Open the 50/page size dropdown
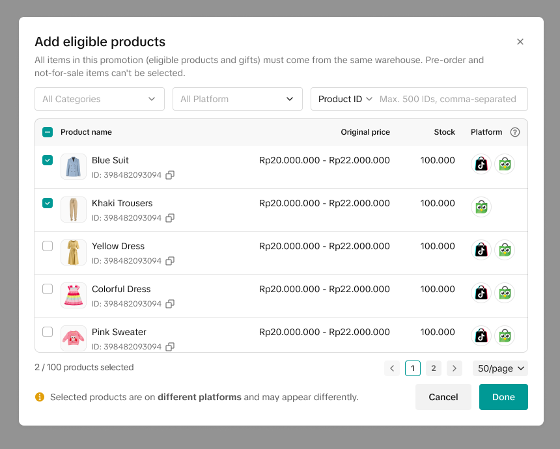560x449 pixels. [x=500, y=368]
